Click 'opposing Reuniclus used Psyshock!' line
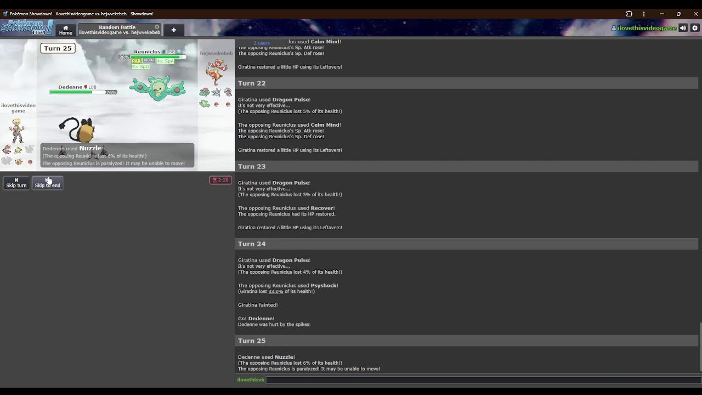The width and height of the screenshot is (702, 395). click(x=288, y=285)
